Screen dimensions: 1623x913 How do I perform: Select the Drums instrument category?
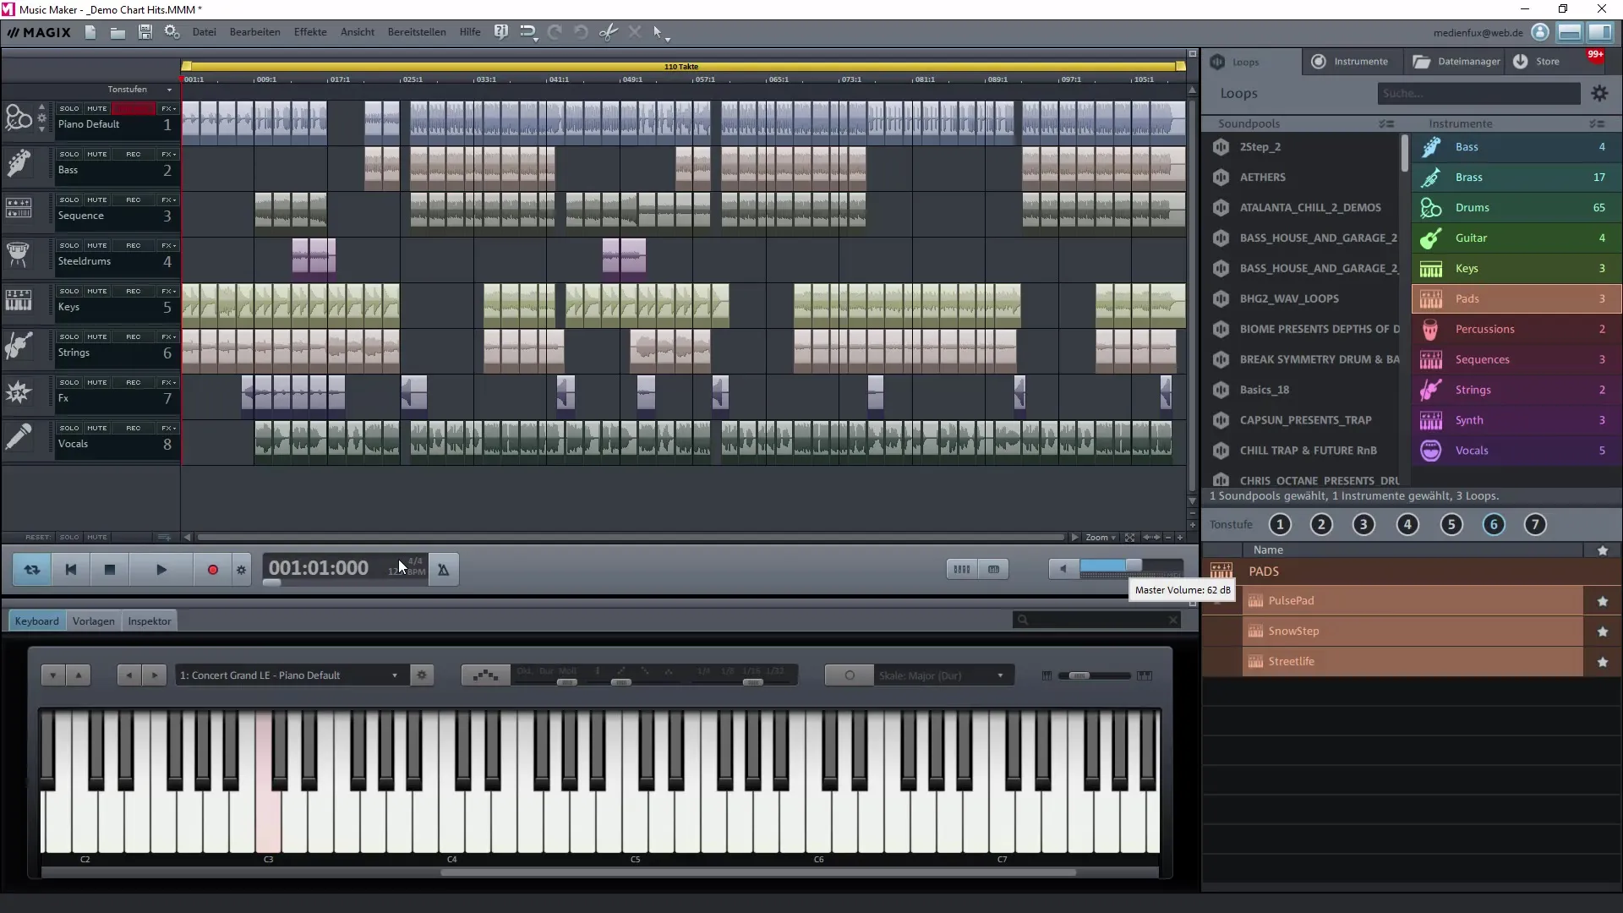(1516, 208)
